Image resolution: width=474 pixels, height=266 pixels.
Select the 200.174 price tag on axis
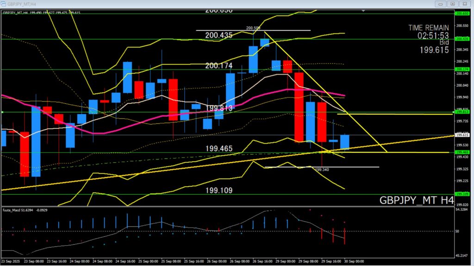(x=463, y=70)
